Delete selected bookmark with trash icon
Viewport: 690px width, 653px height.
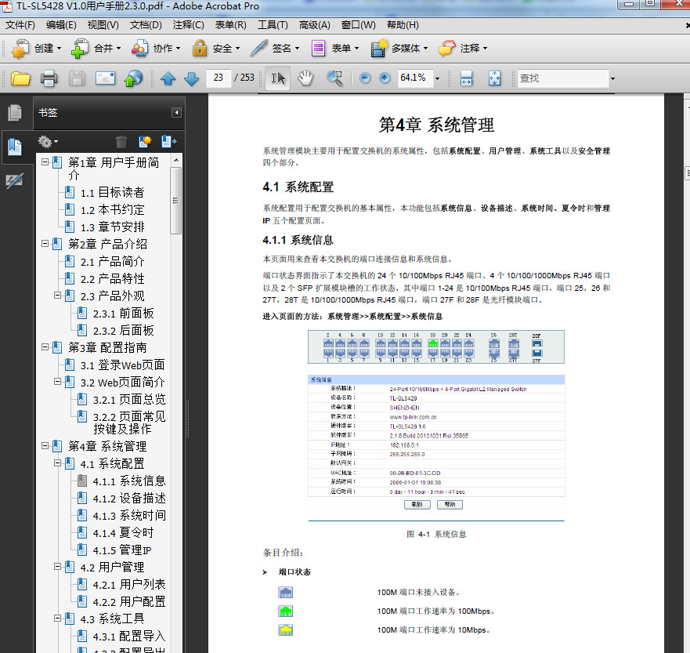[x=121, y=142]
